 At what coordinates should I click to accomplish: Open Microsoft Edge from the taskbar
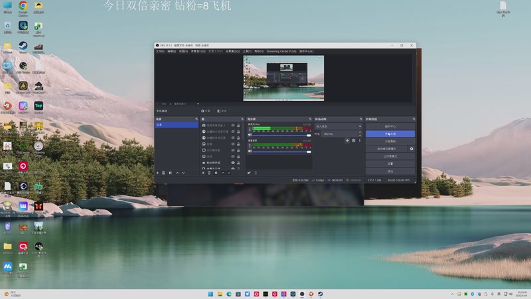tap(229, 294)
